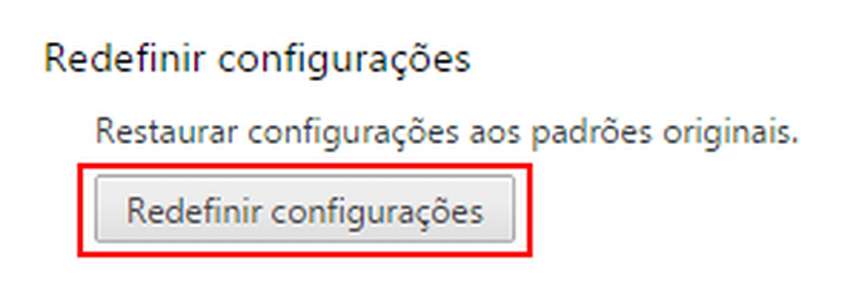Image resolution: width=859 pixels, height=286 pixels.
Task: Click the word configurações on the button label
Action: tap(377, 213)
